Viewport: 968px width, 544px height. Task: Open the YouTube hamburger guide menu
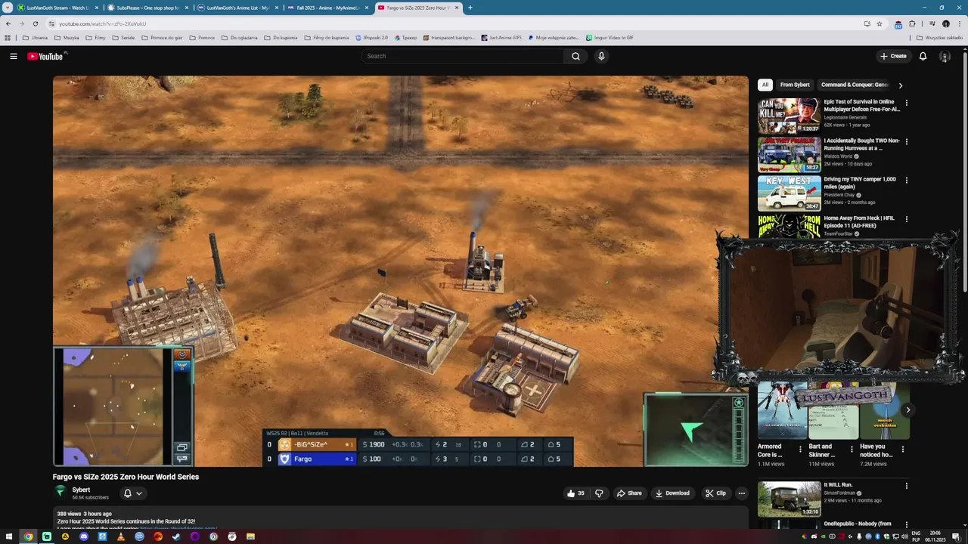point(13,56)
